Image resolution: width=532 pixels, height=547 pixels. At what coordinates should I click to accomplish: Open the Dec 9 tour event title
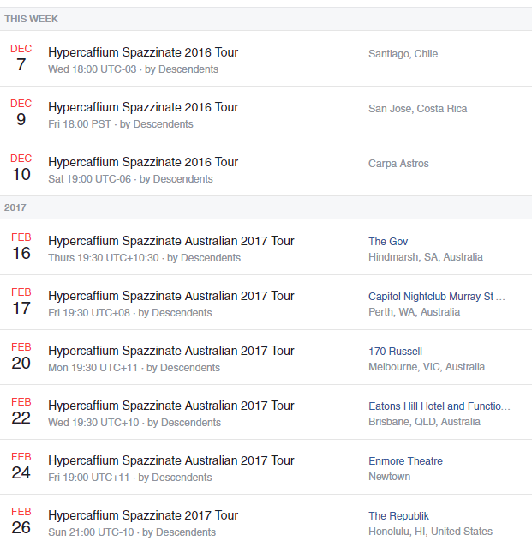tap(143, 107)
